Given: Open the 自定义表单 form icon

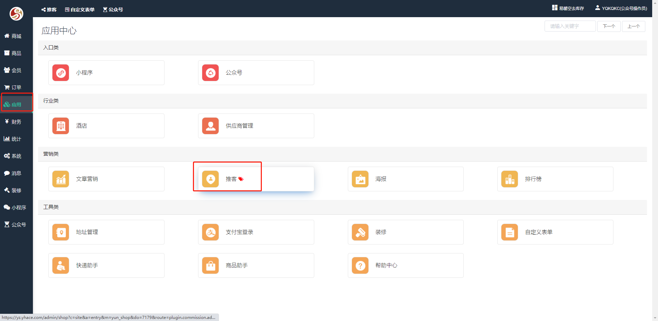Looking at the screenshot, I should click(x=510, y=232).
